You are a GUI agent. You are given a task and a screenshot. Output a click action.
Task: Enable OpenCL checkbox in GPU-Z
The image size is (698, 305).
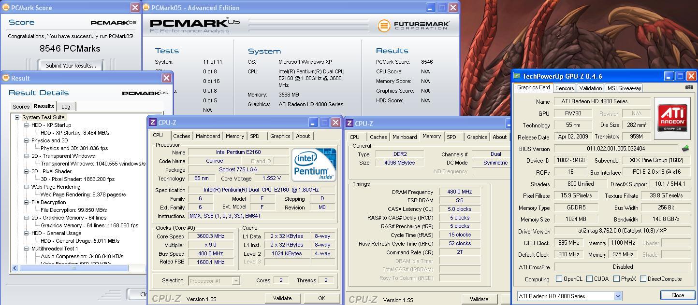coord(559,279)
